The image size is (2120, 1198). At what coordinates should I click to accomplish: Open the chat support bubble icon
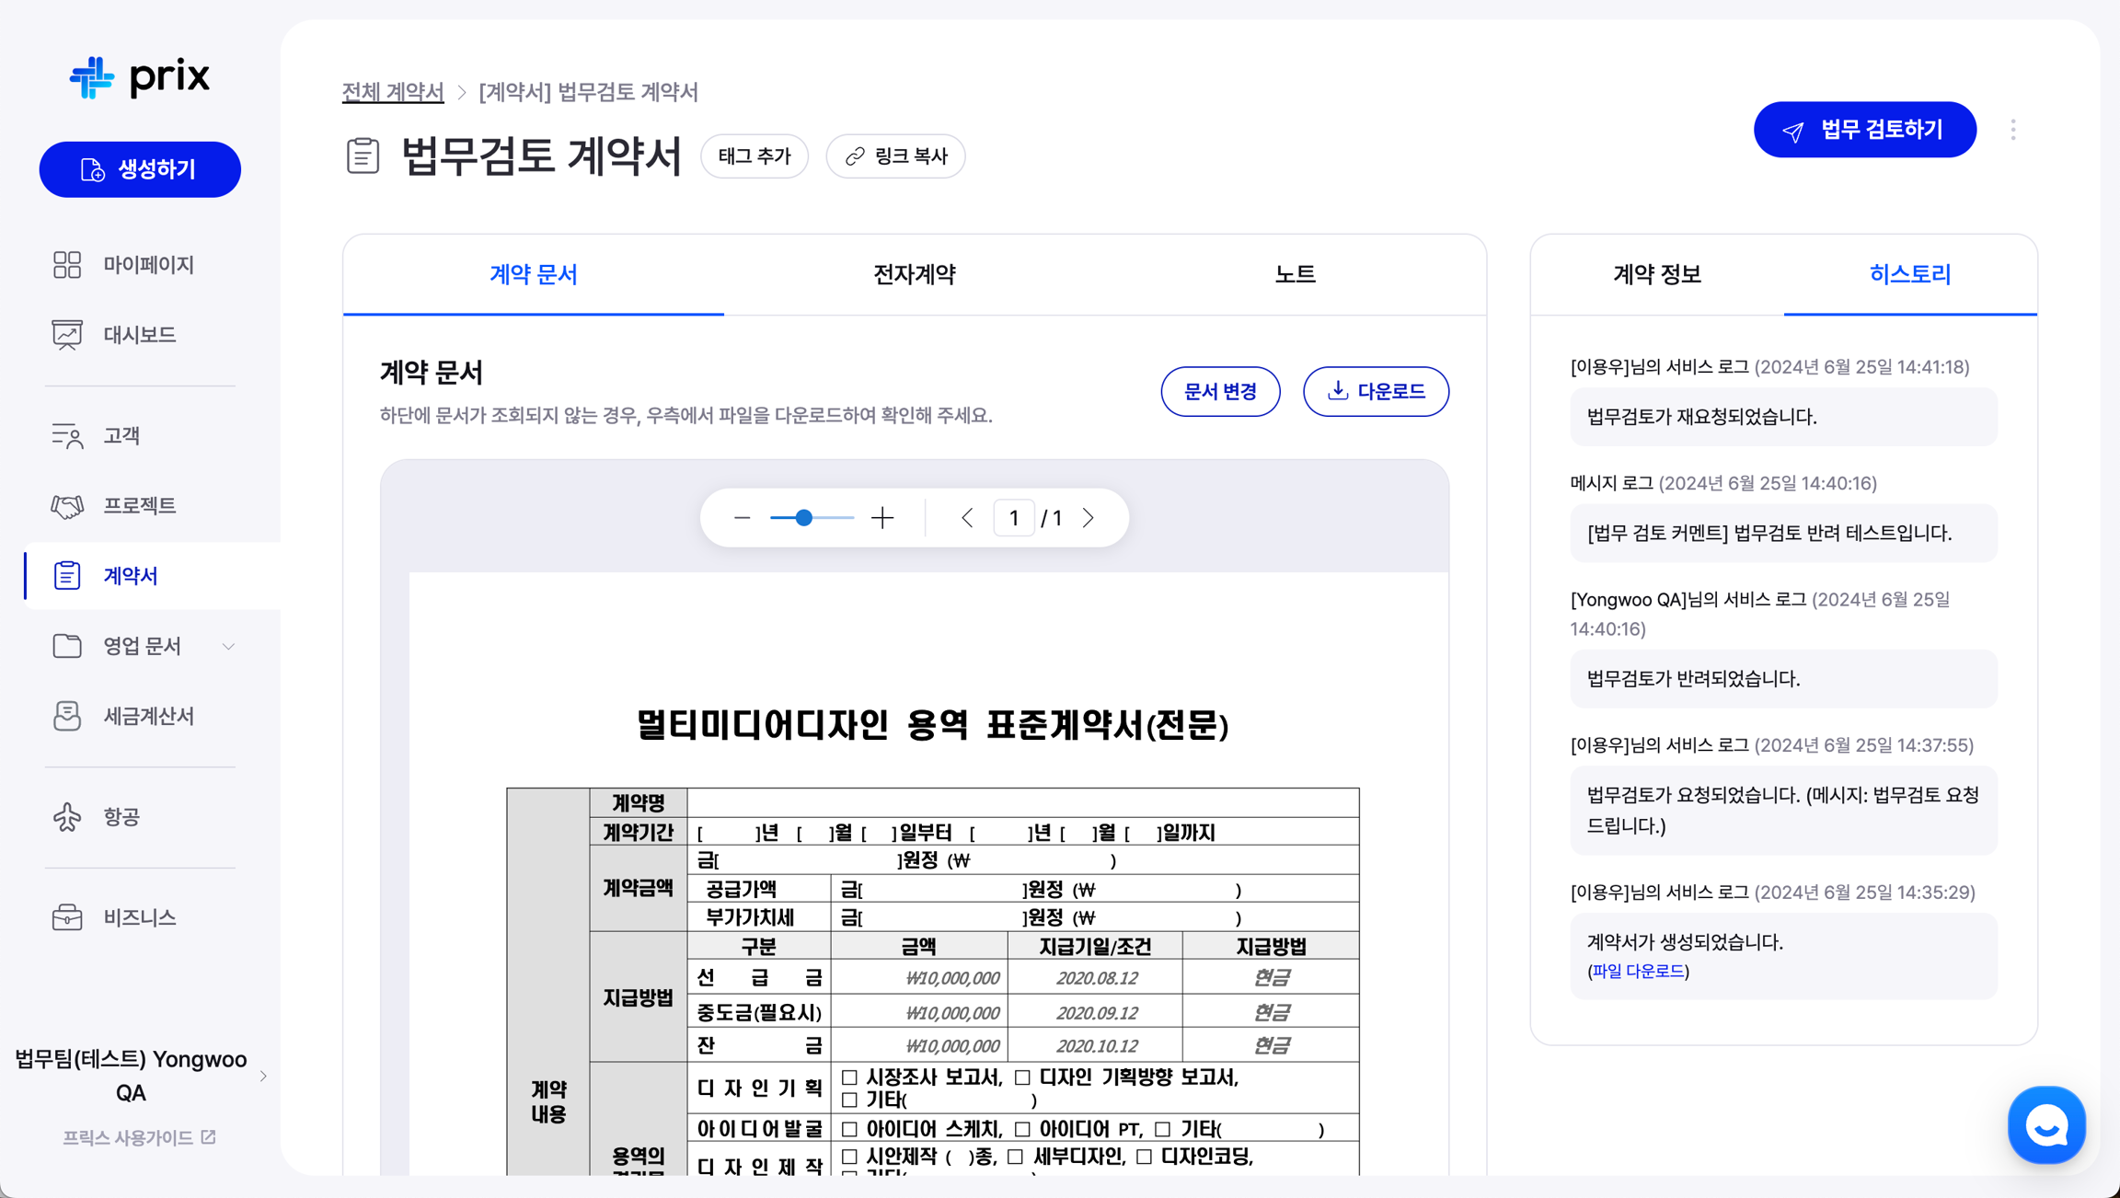(x=2046, y=1124)
